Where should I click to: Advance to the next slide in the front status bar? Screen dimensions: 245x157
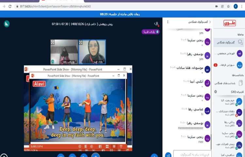91,146
